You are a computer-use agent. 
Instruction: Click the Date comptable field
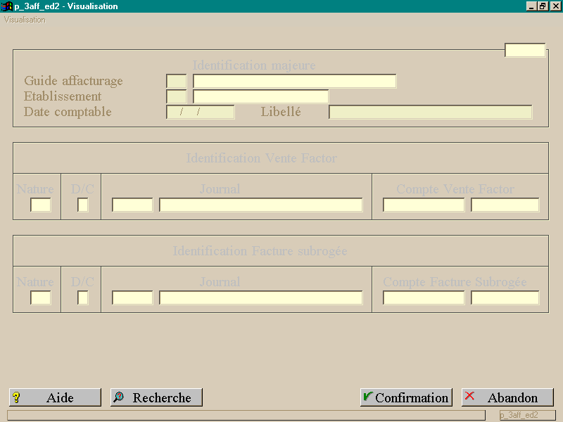point(201,112)
